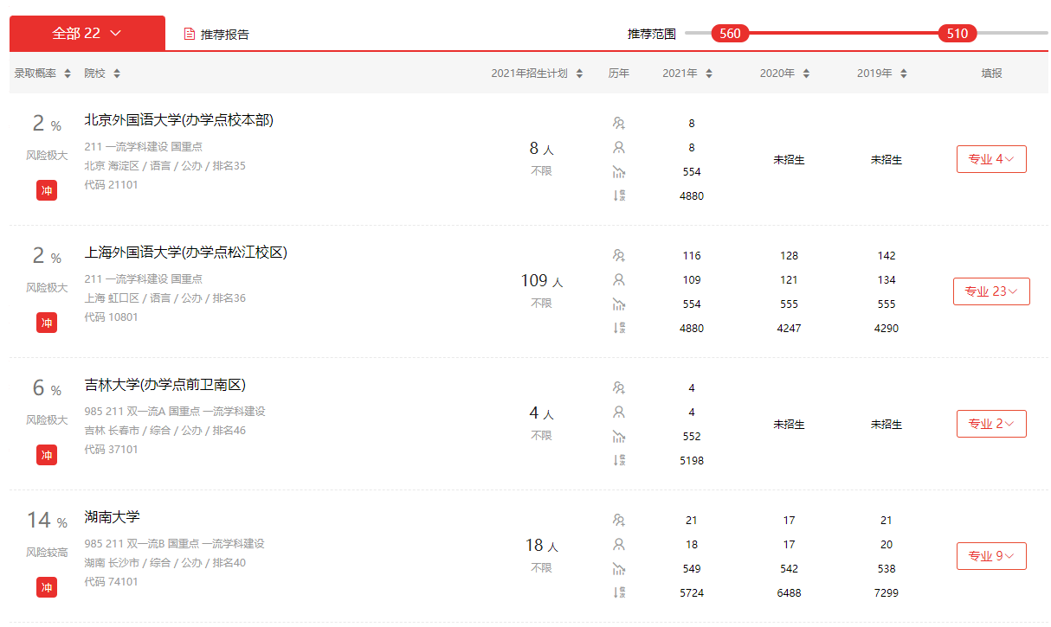1051x627 pixels.
Task: Click the 2019 rank value 4290
Action: click(x=886, y=329)
